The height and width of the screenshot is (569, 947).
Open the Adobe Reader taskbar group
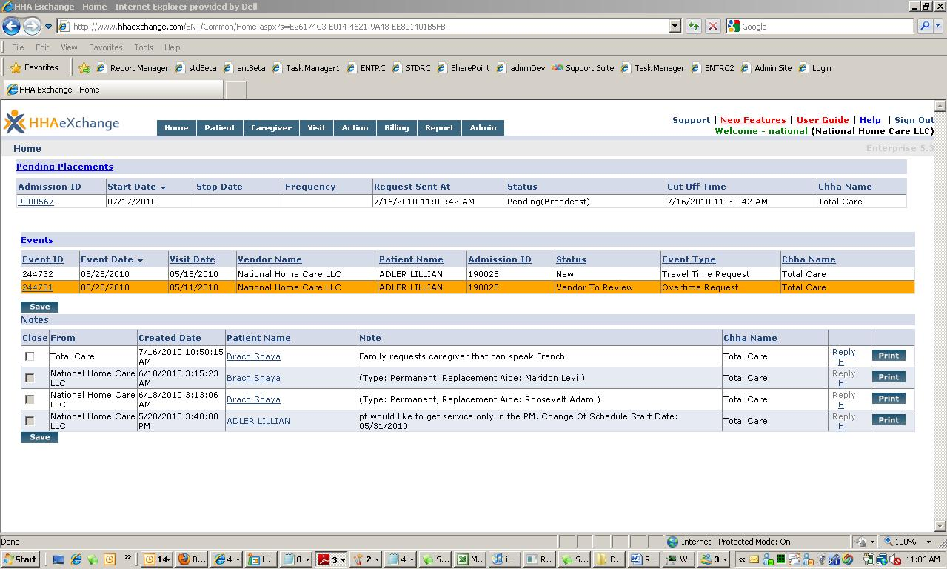[x=331, y=559]
